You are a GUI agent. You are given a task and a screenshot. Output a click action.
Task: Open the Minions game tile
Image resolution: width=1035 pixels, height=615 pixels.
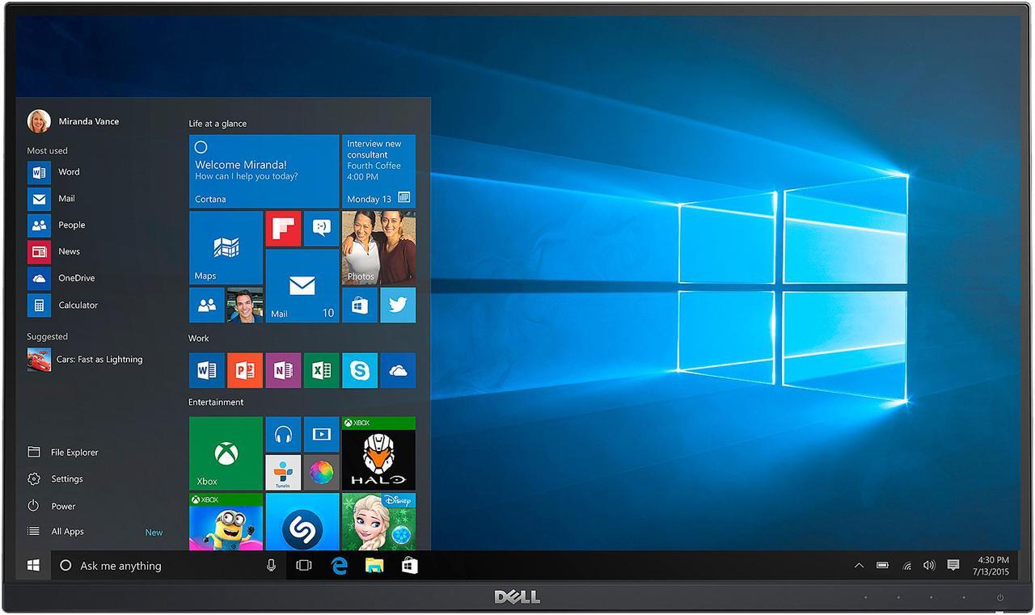[x=226, y=522]
